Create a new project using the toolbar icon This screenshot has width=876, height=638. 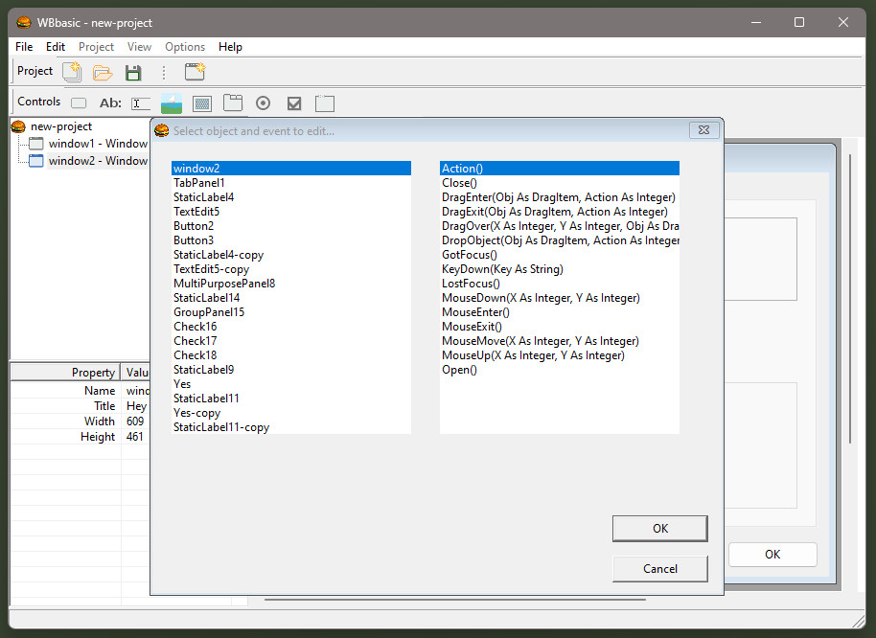tap(71, 71)
